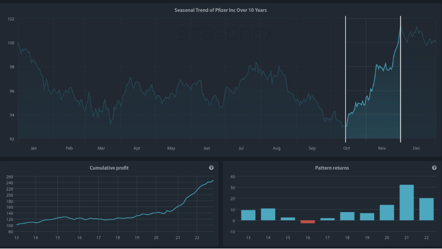Click the Nov month label on axis
442x249 pixels.
(382, 148)
